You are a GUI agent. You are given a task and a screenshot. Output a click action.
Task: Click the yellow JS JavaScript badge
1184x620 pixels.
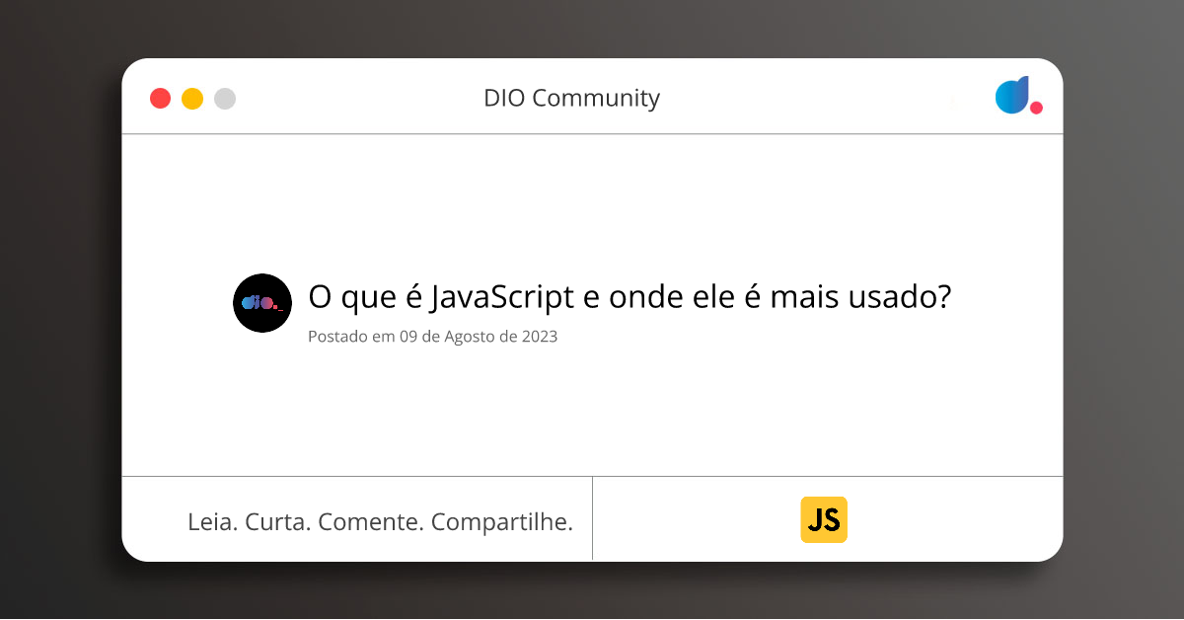[x=824, y=519]
